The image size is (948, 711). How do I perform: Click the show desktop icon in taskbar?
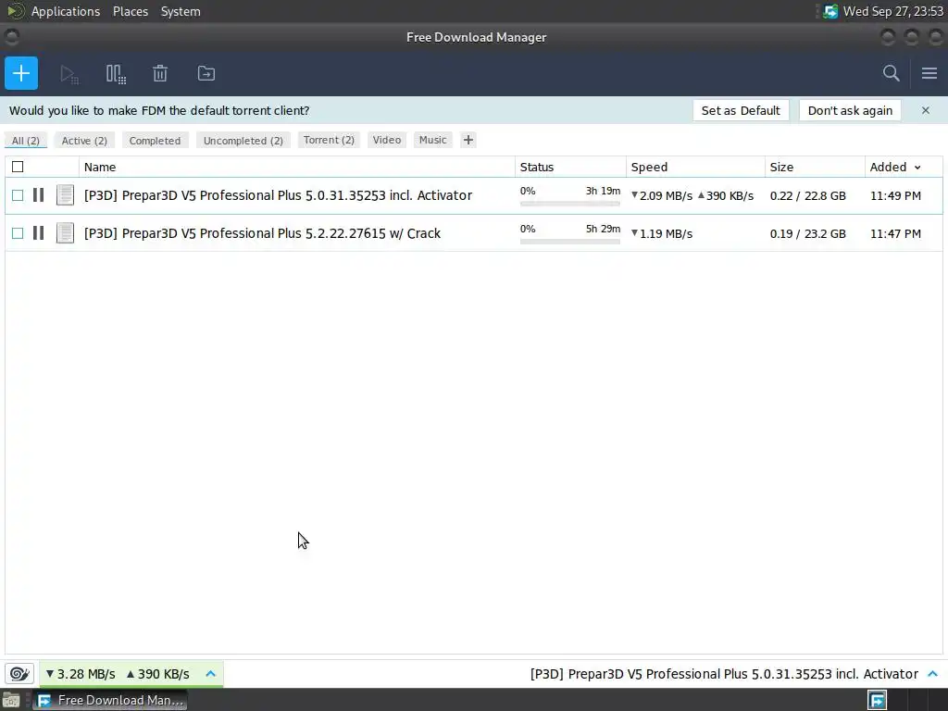click(11, 701)
